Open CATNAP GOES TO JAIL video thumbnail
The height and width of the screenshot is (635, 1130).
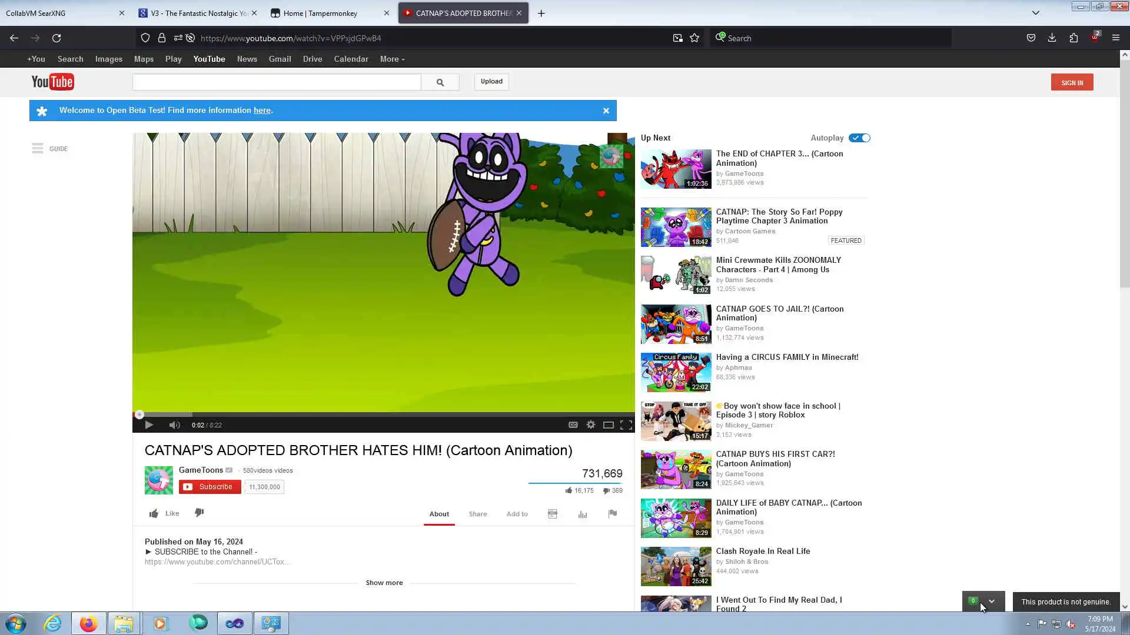(676, 324)
